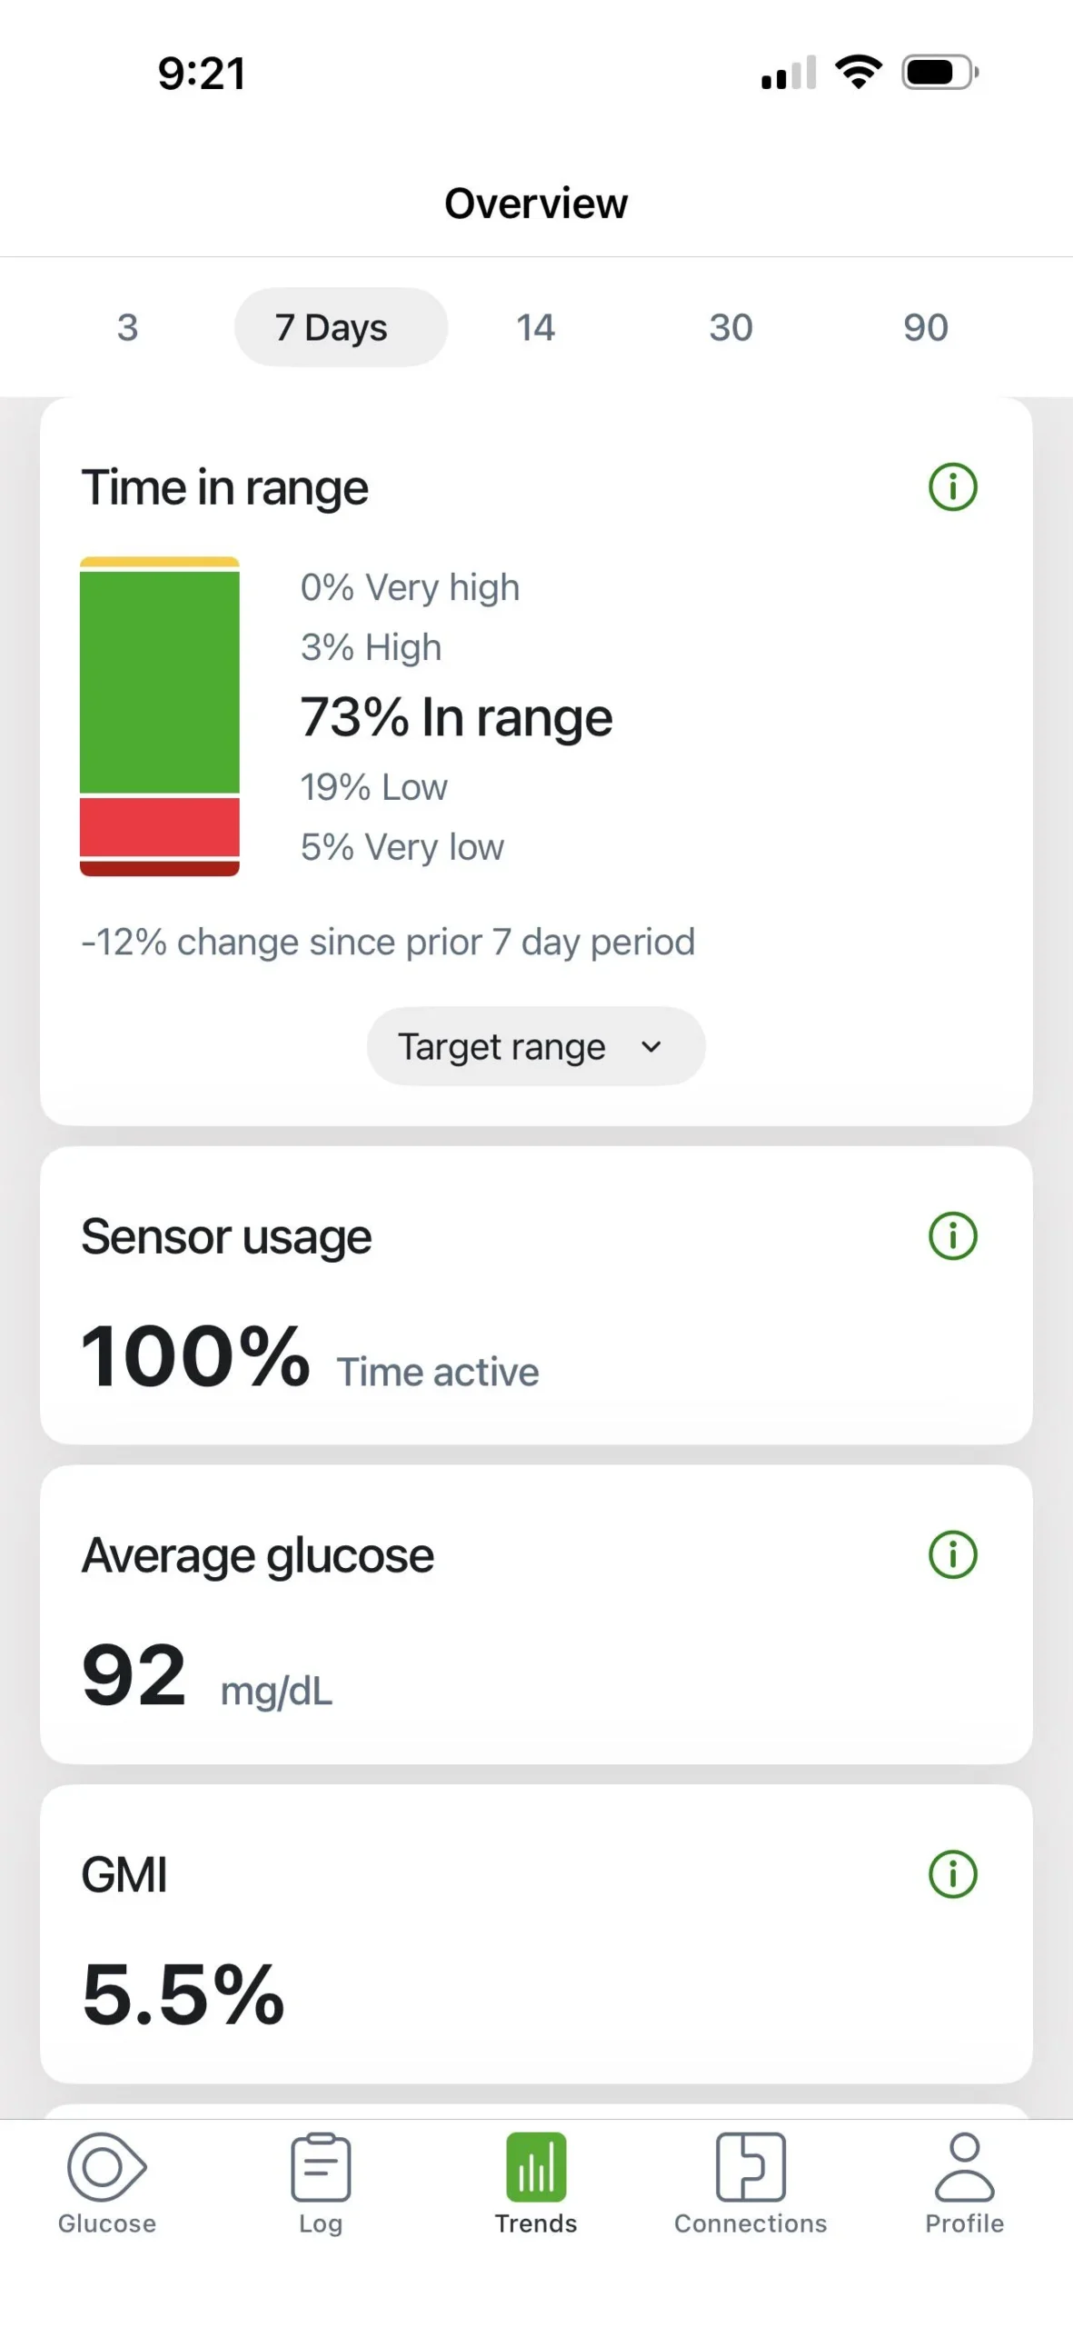
Task: Tap the Sensor usage info icon
Action: click(x=952, y=1235)
